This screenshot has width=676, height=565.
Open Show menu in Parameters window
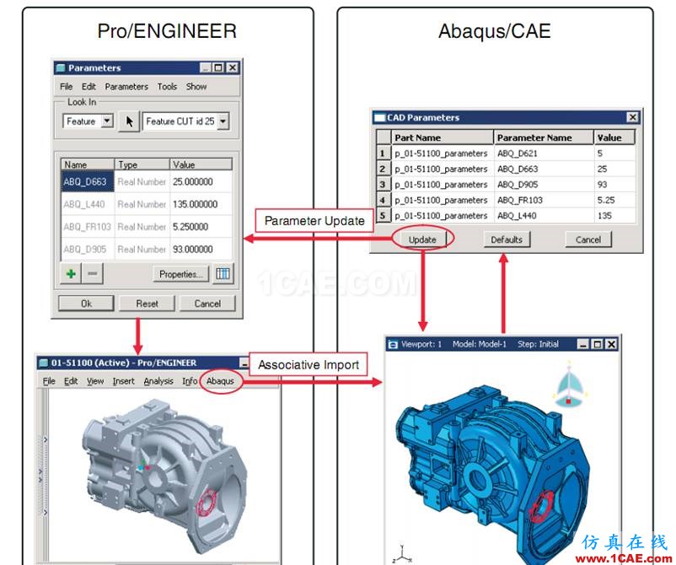click(x=196, y=87)
